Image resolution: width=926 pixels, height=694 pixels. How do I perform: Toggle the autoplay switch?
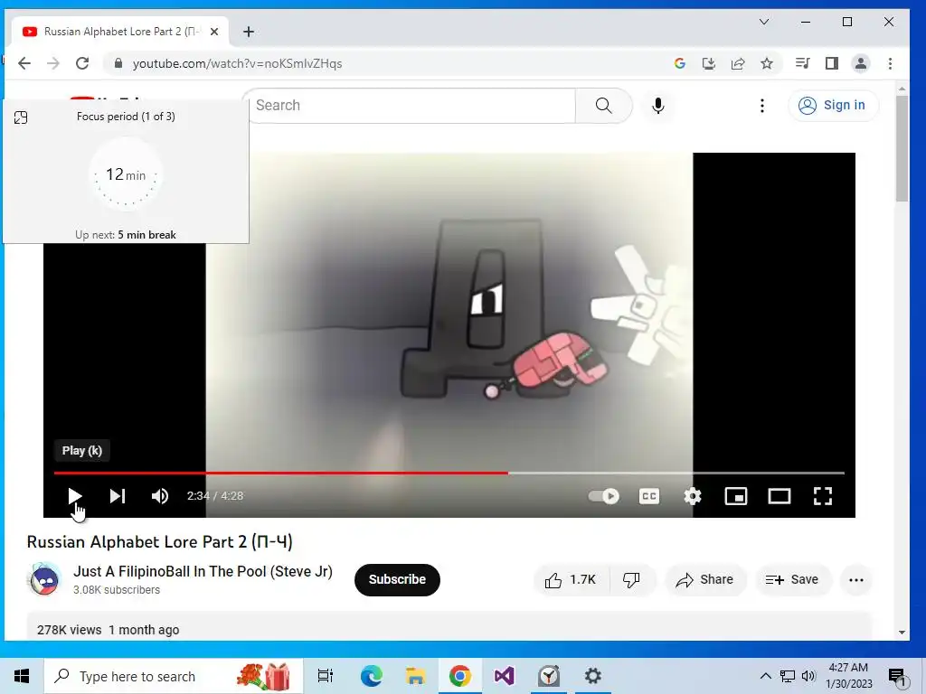point(603,496)
